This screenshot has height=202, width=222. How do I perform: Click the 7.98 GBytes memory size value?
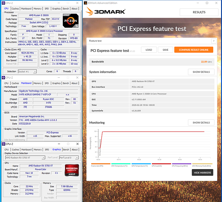pyautogui.click(x=67, y=186)
